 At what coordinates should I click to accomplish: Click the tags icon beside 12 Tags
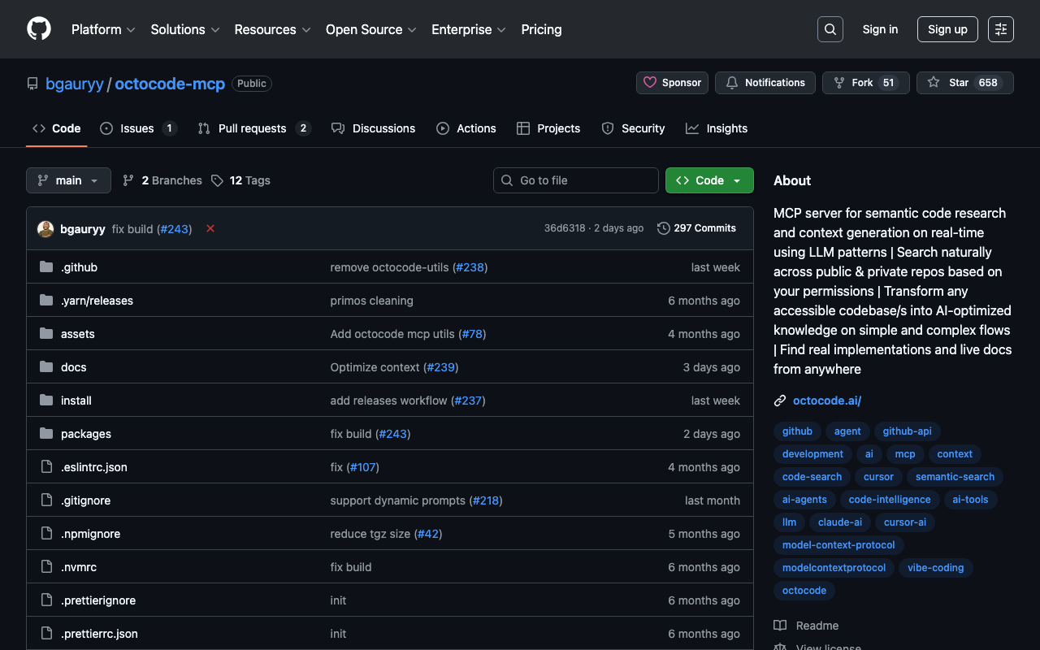click(x=217, y=180)
